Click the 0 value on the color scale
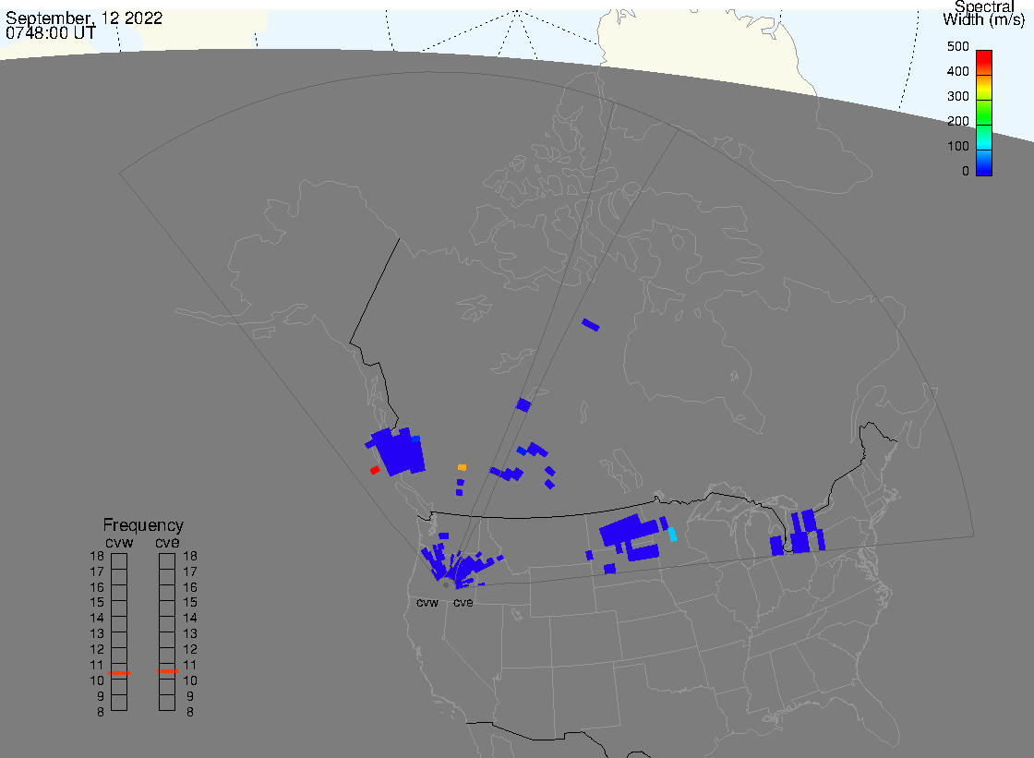Screen dimensions: 1034x758 coord(966,172)
